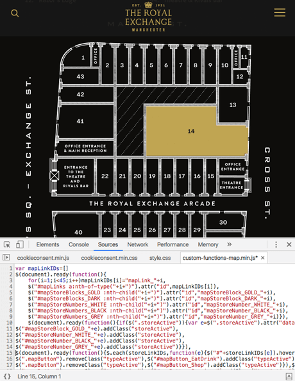Select store unit 30 on map
Image resolution: width=295 pixels, height=381 pixels.
tap(223, 222)
